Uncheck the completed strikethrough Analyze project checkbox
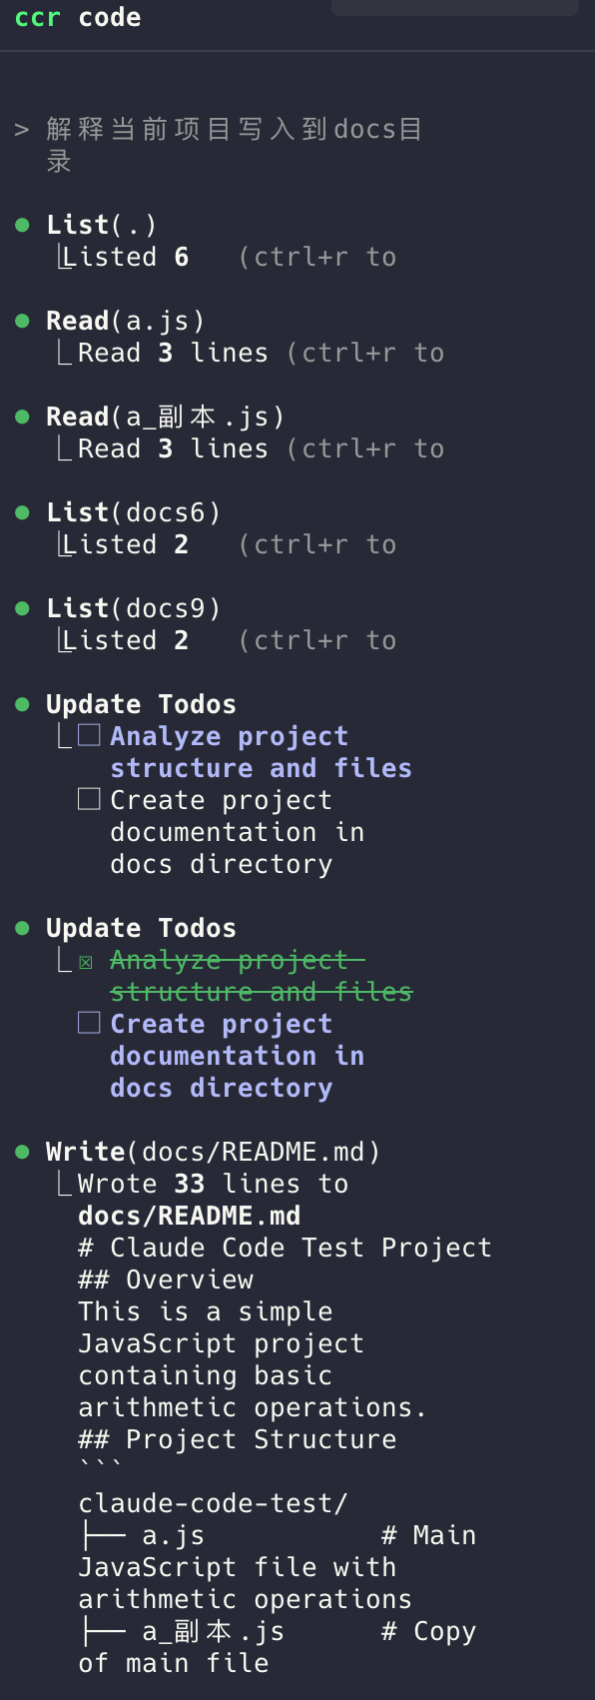The width and height of the screenshot is (595, 1700). [86, 962]
